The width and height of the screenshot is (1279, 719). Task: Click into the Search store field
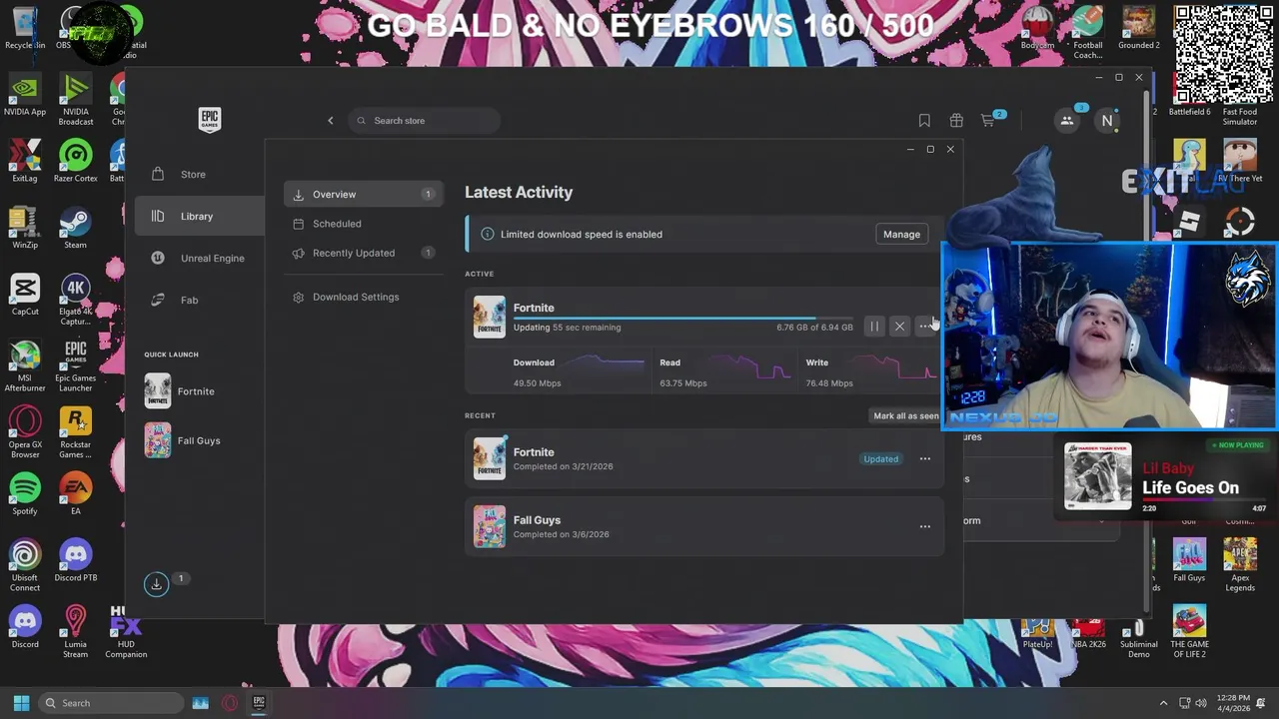point(425,121)
